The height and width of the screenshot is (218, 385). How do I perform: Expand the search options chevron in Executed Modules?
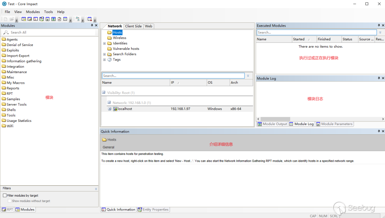380,32
